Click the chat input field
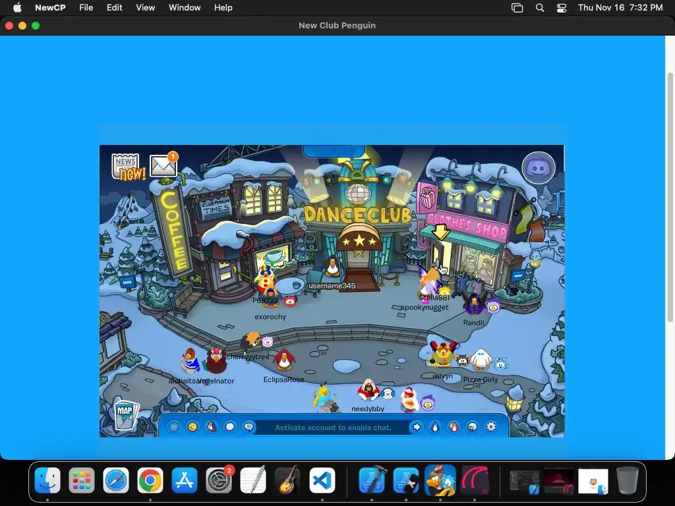 point(333,427)
